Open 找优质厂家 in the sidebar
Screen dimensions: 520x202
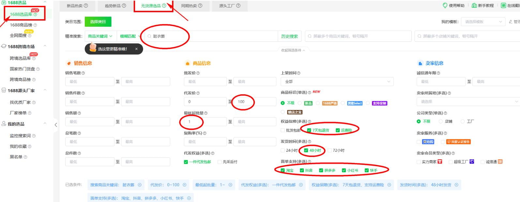click(x=20, y=102)
